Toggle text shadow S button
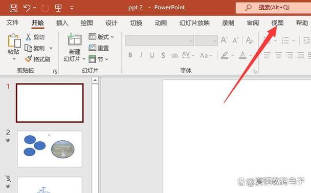Image resolution: width=311 pixels, height=193 pixels. pyautogui.click(x=163, y=55)
